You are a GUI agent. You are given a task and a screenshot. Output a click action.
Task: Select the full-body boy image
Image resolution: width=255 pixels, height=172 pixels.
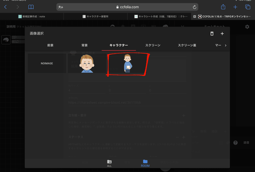coord(127,64)
